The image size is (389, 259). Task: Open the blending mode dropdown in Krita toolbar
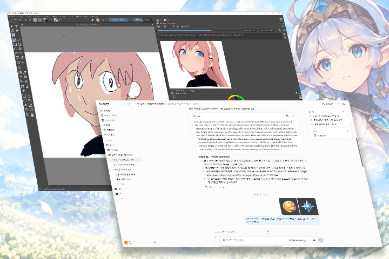[x=74, y=20]
